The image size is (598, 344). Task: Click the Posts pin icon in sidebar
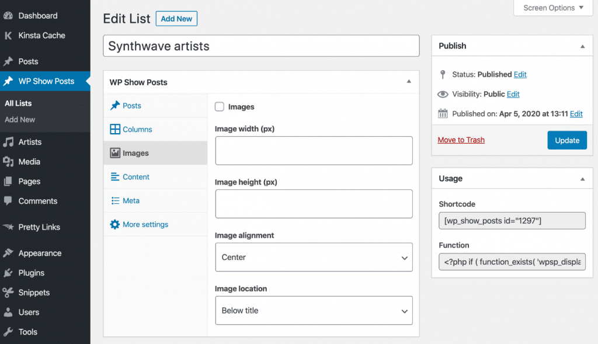coord(8,61)
